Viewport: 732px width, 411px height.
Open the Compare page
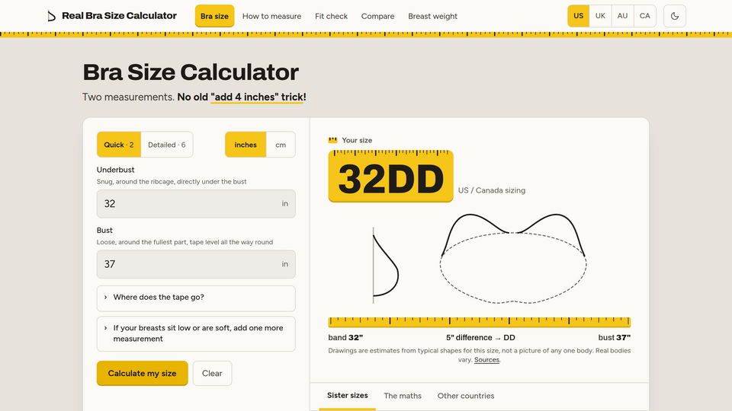coord(377,16)
